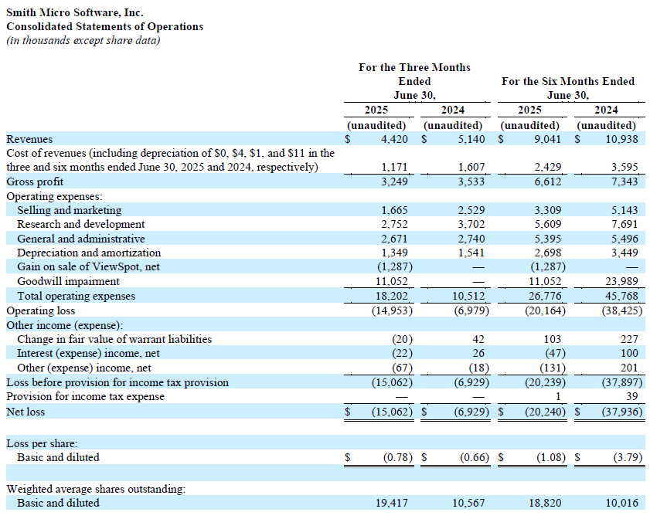This screenshot has width=650, height=519.
Task: Select the 'Smith Micro Software, Inc.' title
Action: pyautogui.click(x=75, y=13)
